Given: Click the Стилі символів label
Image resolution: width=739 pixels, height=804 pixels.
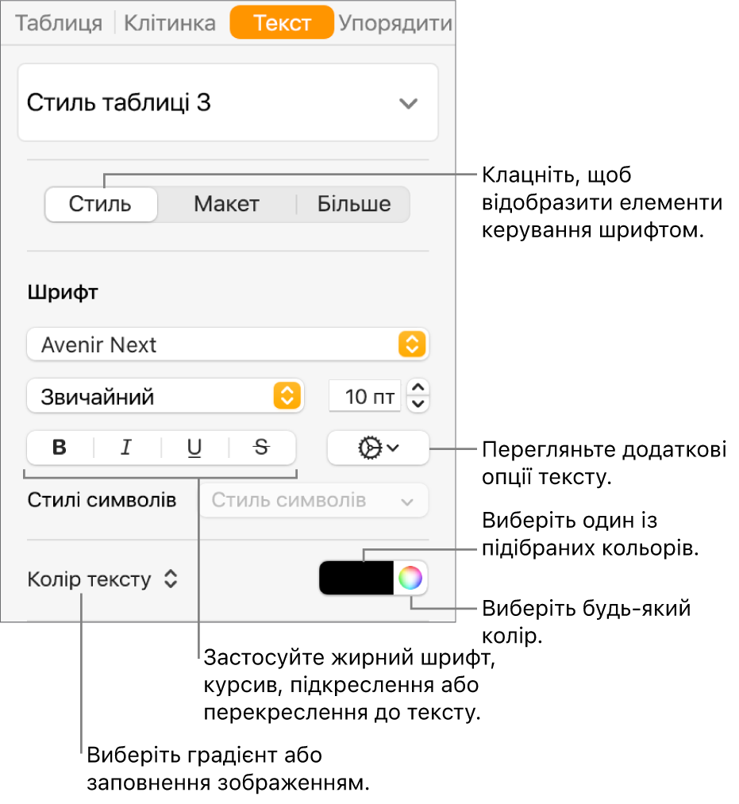Looking at the screenshot, I should [102, 500].
